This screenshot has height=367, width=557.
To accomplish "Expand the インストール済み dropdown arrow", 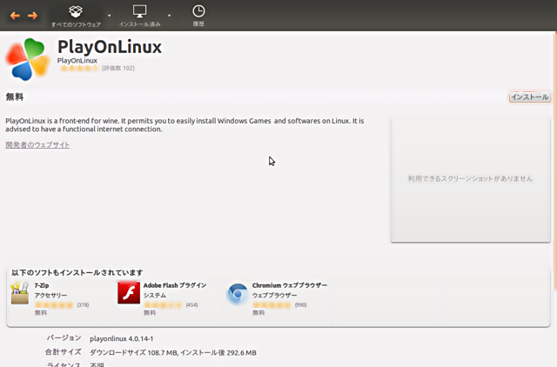I will point(169,16).
